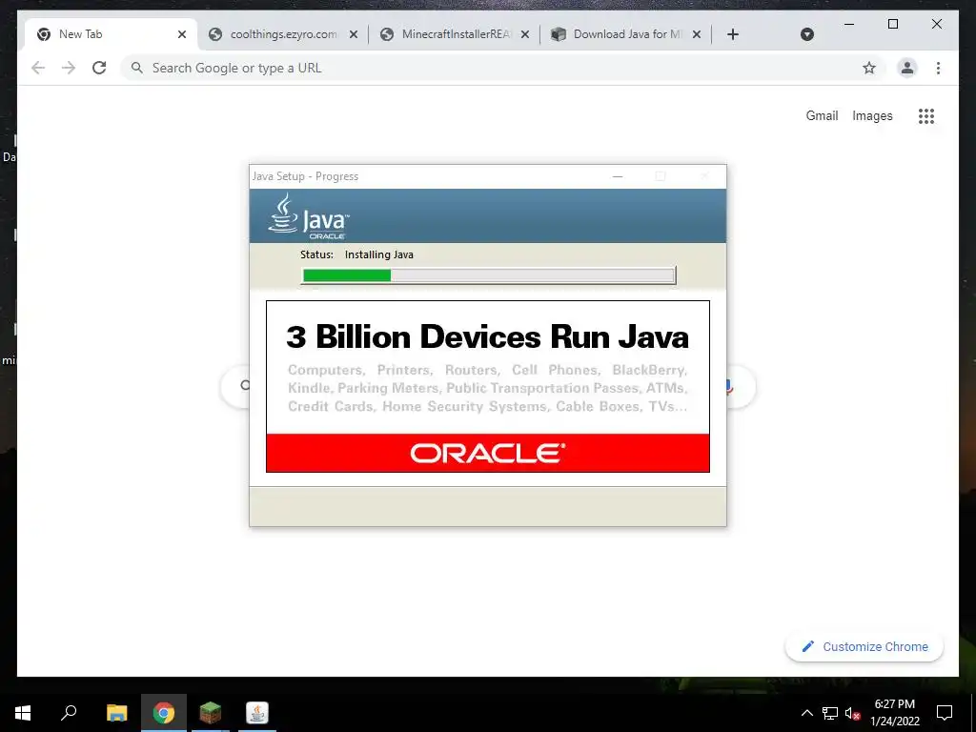The height and width of the screenshot is (732, 976).
Task: Open the clock showing 6:27 PM
Action: [894, 713]
